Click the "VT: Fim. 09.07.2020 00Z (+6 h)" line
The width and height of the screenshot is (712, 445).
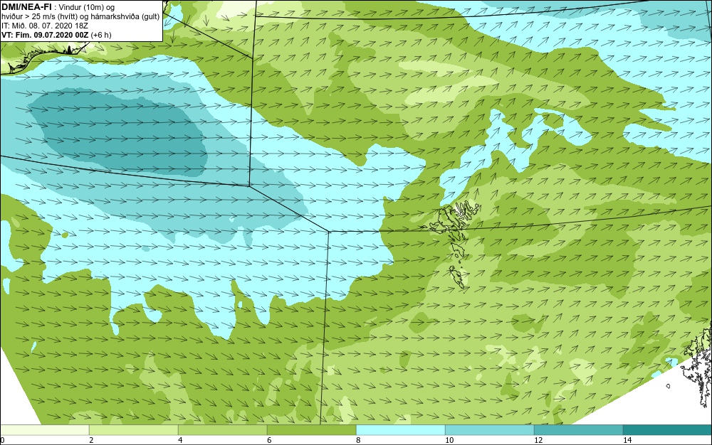pyautogui.click(x=56, y=35)
